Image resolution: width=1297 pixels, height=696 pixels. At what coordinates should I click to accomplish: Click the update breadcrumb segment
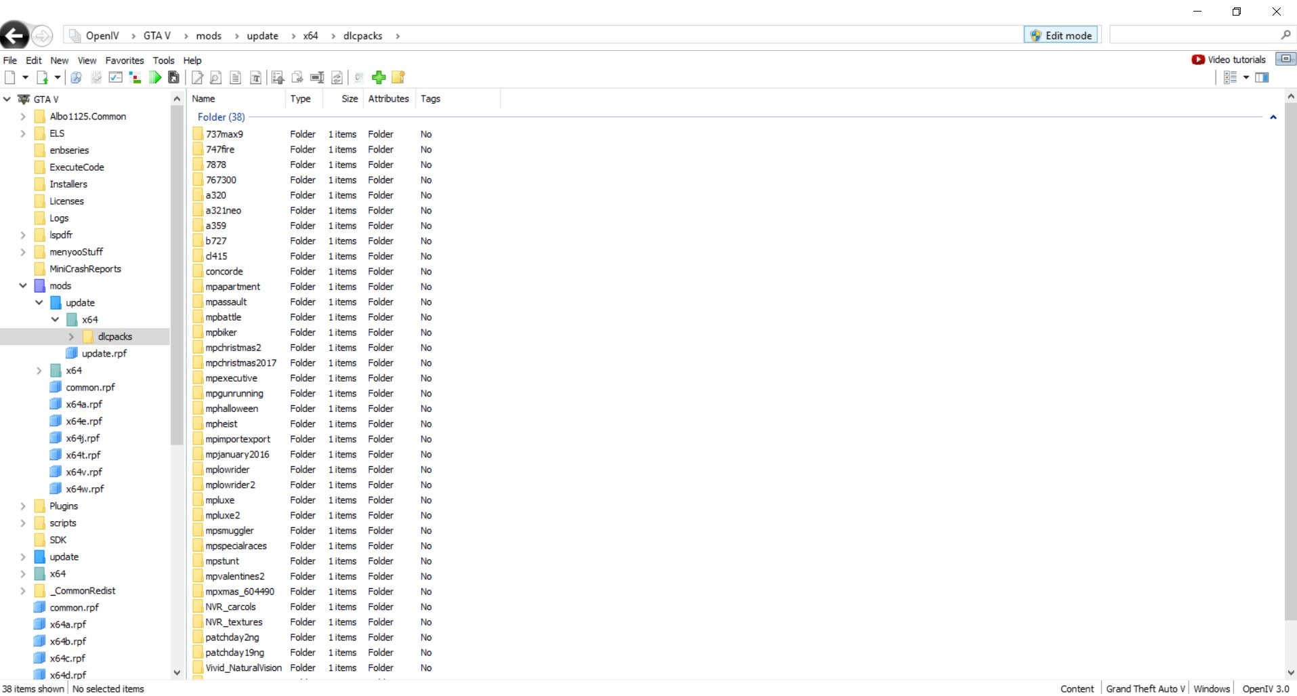pos(263,36)
